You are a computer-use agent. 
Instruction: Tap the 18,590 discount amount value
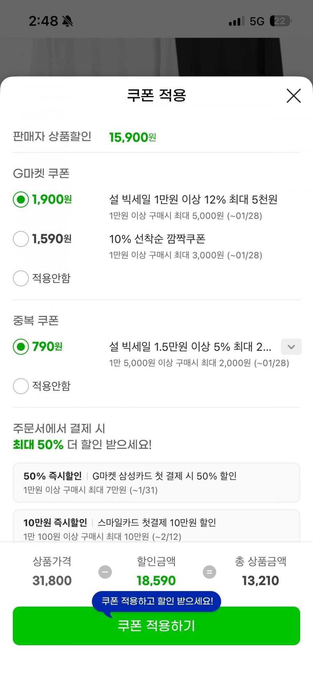click(x=156, y=581)
